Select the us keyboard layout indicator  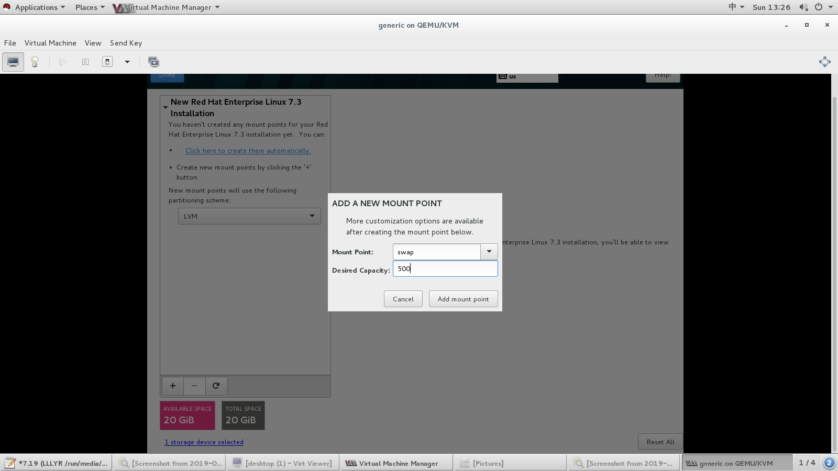[527, 77]
